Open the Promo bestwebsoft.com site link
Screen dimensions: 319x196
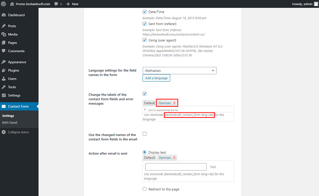pyautogui.click(x=33, y=4)
